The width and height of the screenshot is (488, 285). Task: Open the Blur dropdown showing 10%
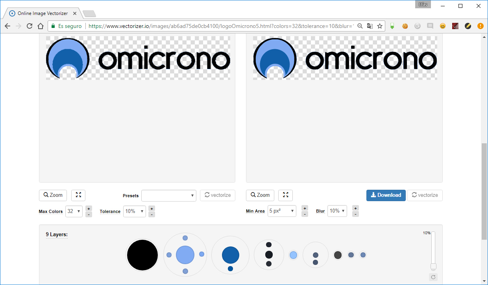tap(337, 211)
